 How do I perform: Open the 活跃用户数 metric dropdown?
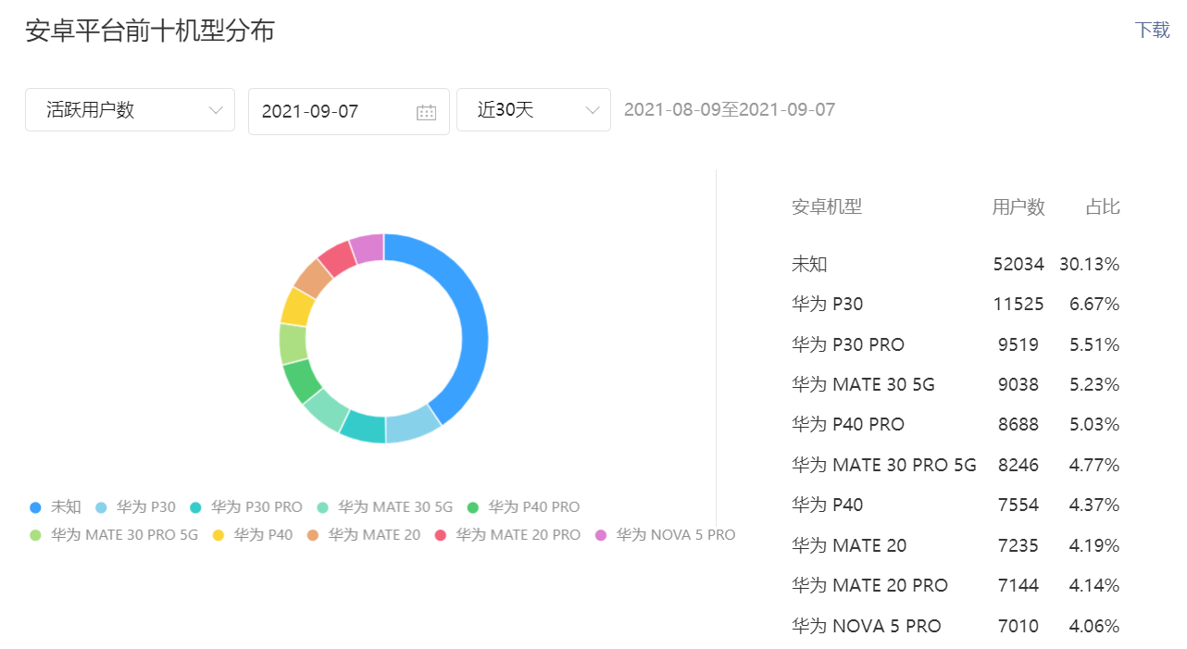tap(130, 110)
